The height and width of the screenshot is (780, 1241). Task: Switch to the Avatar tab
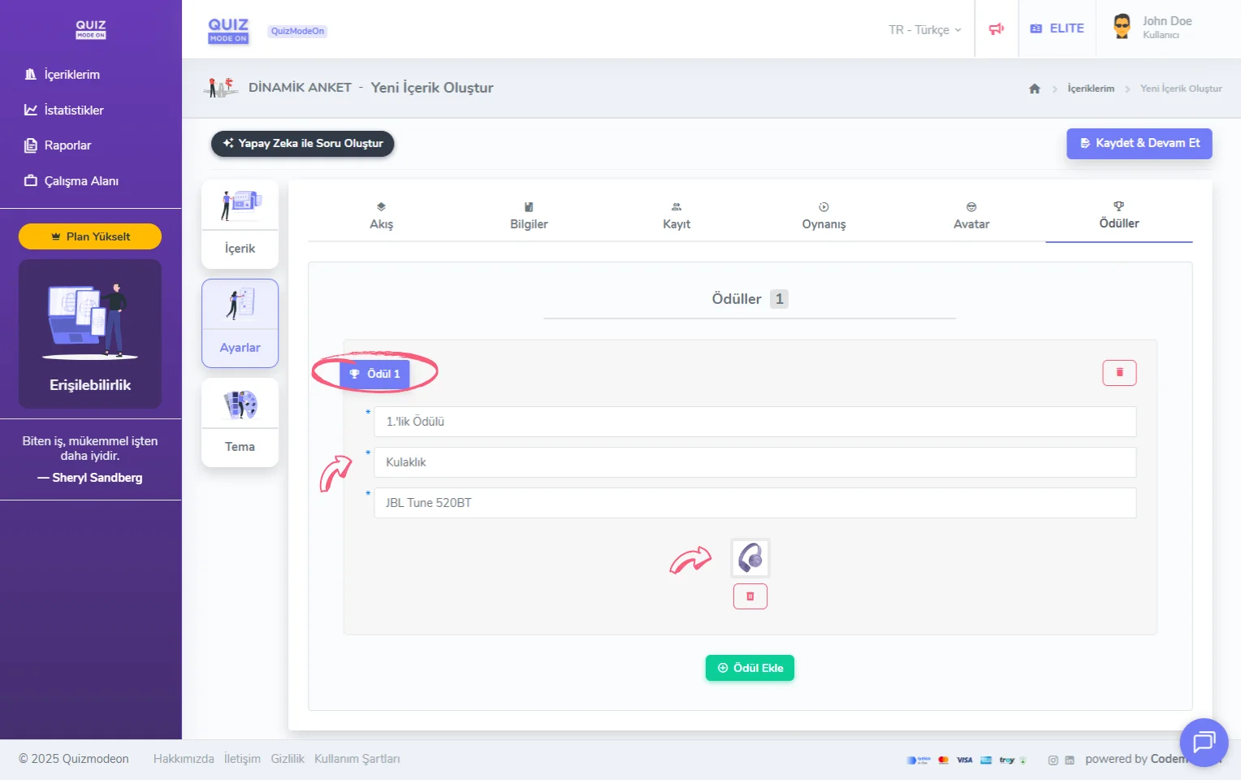point(971,216)
